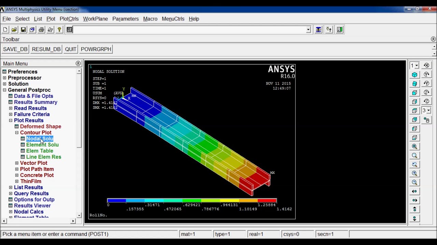Screen dimensions: 437x245
Task: Pan the model right
Action: (x=414, y=200)
